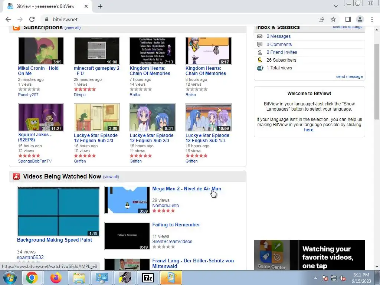380x285 pixels.
Task: Click view all next to Videos Being Watched Now
Action: 111,177
